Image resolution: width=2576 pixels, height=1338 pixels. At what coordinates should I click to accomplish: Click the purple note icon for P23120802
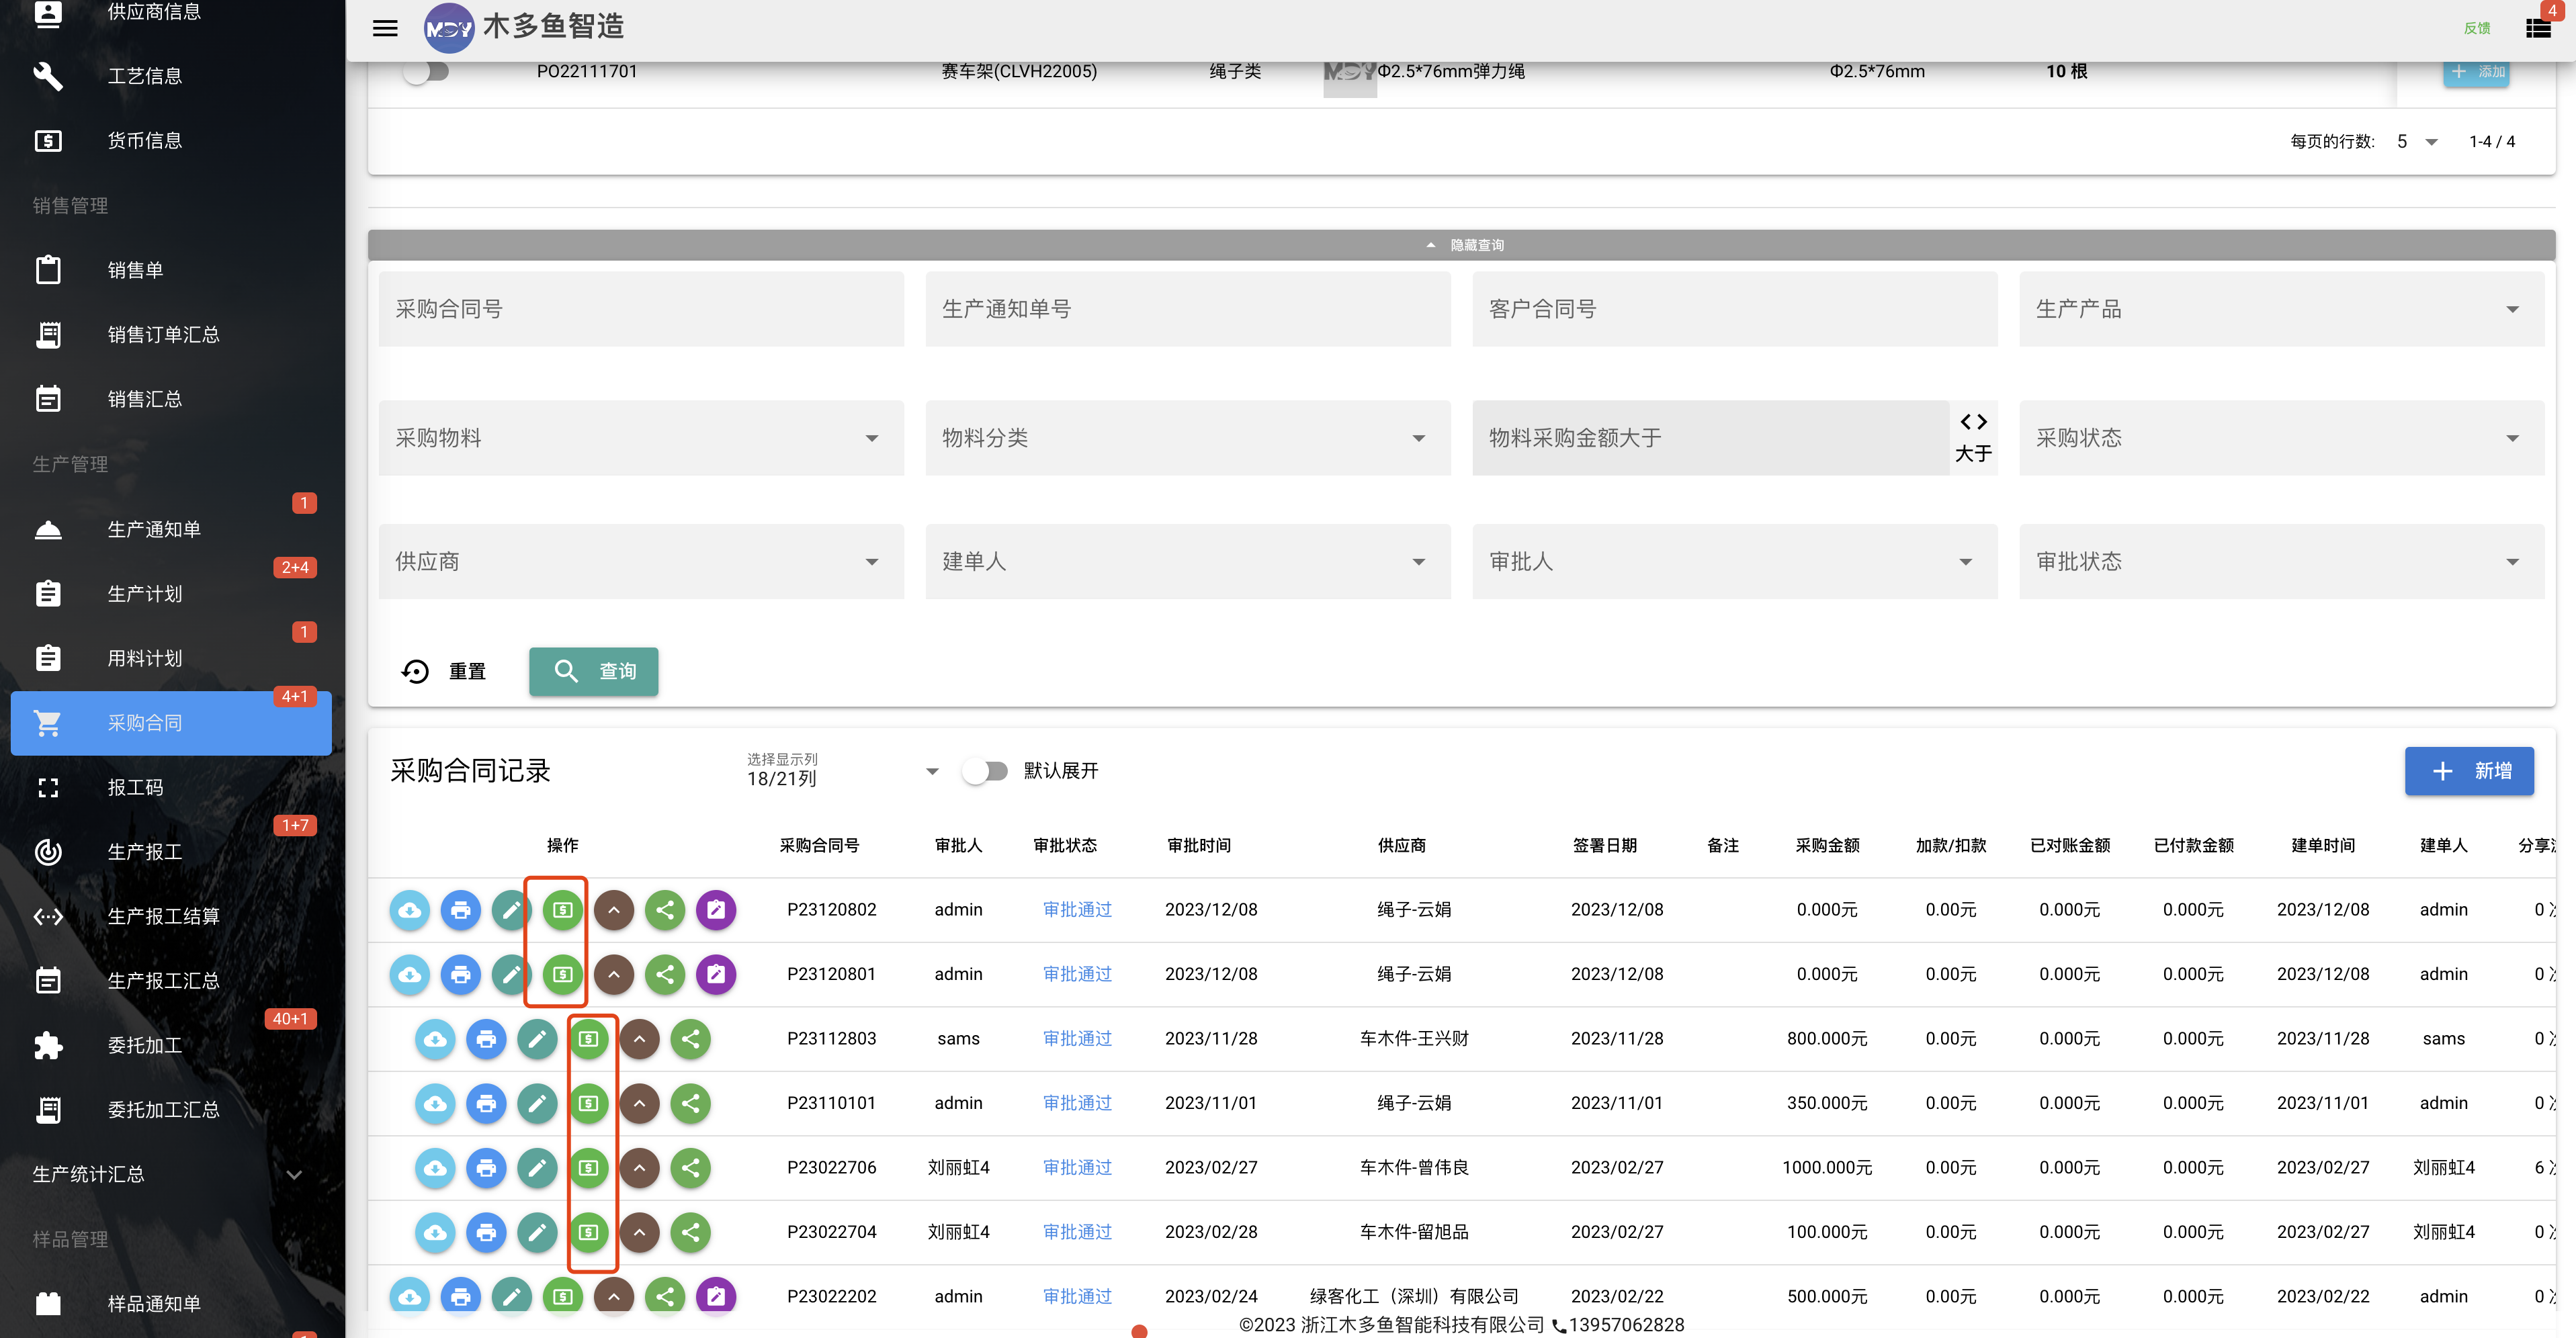pyautogui.click(x=716, y=910)
